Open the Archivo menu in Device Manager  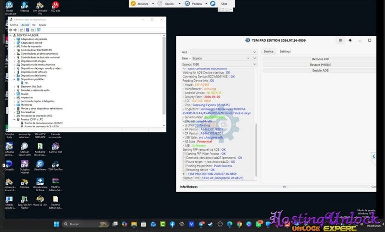[14, 25]
